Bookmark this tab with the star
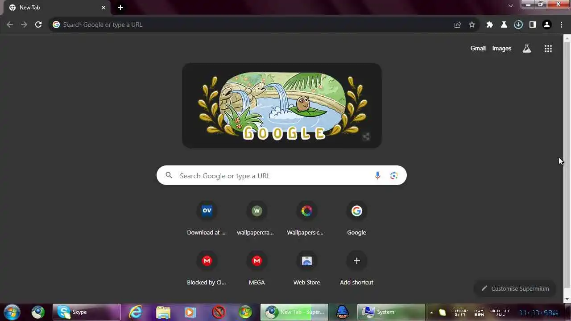 (x=472, y=25)
